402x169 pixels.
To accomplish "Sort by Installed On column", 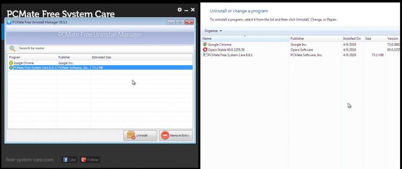I will pos(353,39).
